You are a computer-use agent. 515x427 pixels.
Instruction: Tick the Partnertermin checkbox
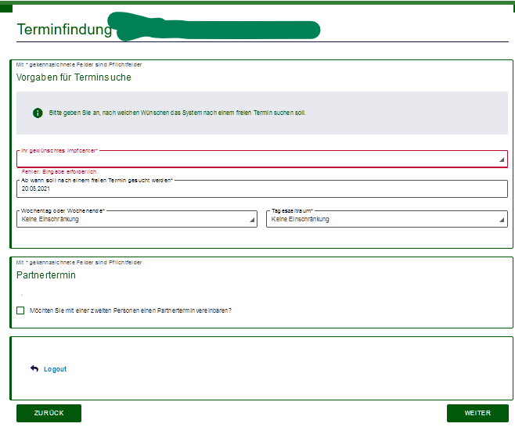coord(20,310)
